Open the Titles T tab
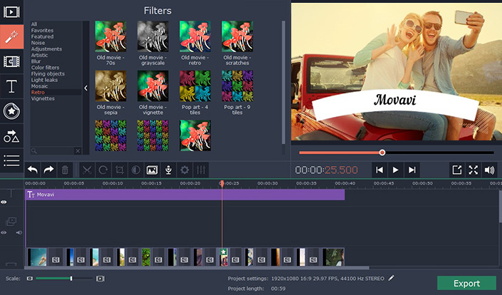Image resolution: width=502 pixels, height=295 pixels. (x=11, y=86)
